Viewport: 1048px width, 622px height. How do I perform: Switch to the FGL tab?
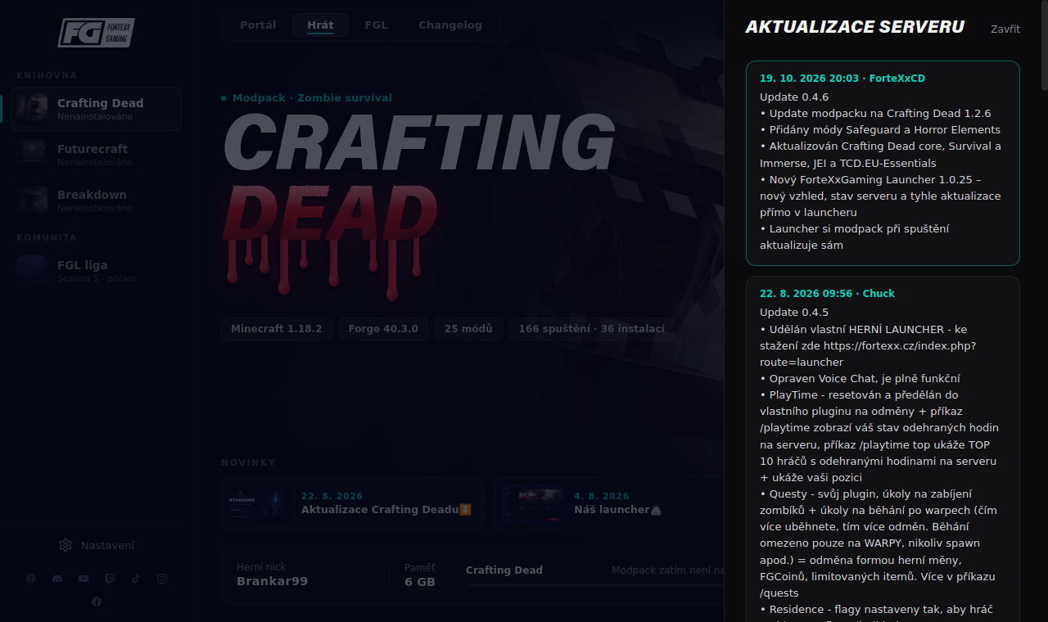coord(376,25)
